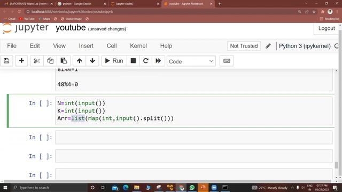Screen dimensions: 342x192
Task: Open the Kernel menu
Action: 138,46
